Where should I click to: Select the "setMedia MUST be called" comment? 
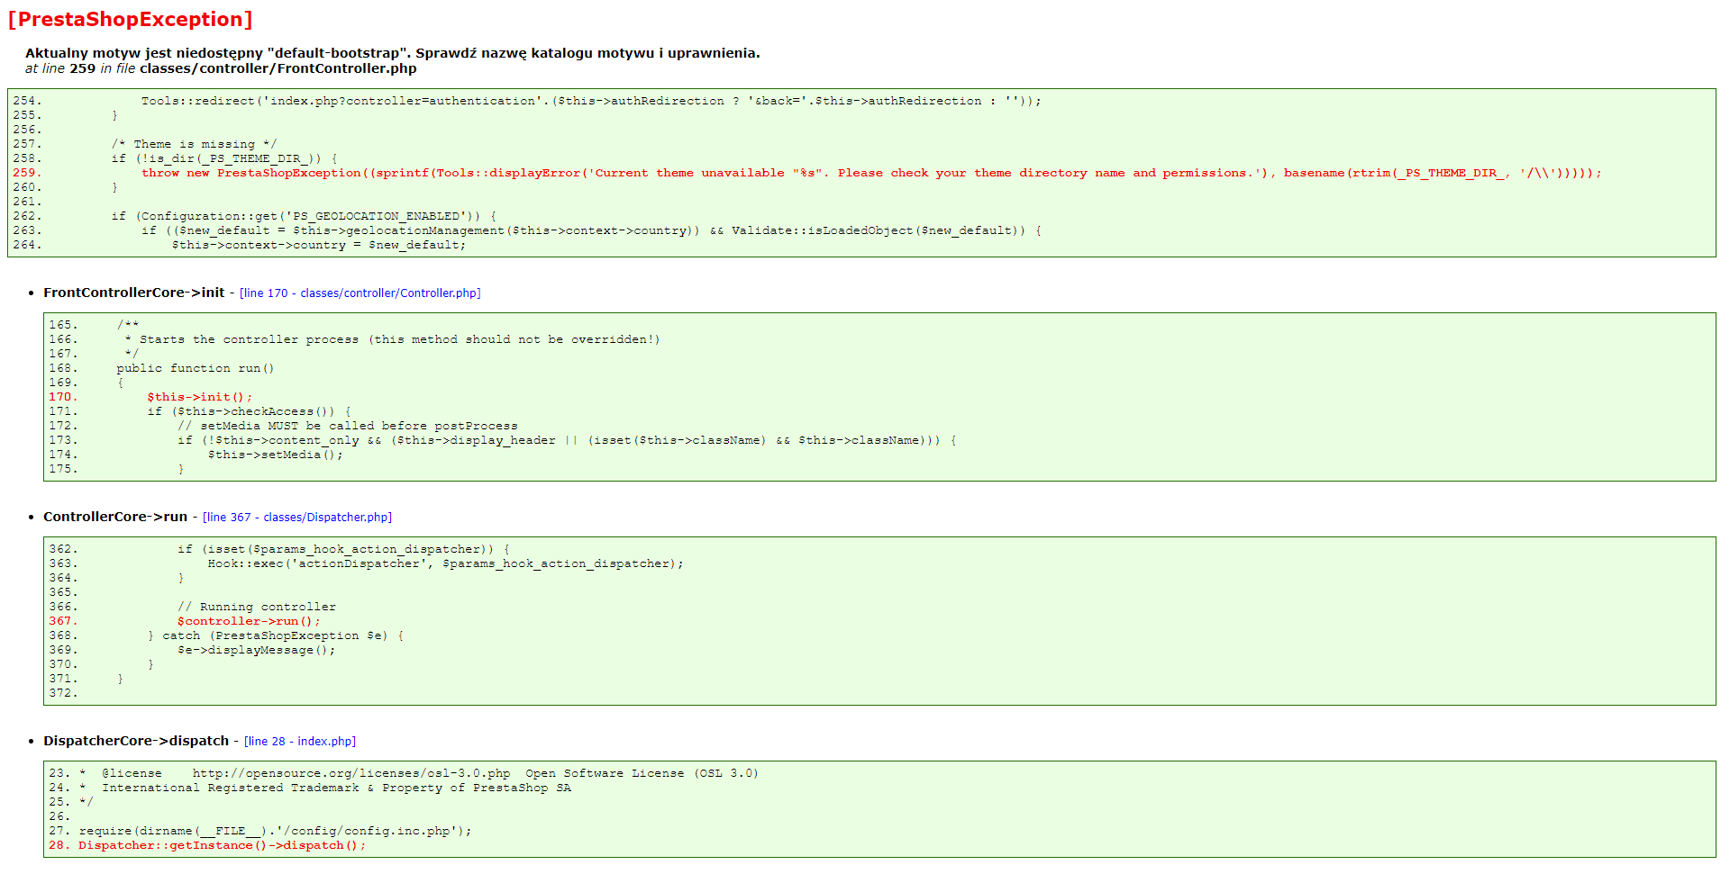tap(348, 426)
